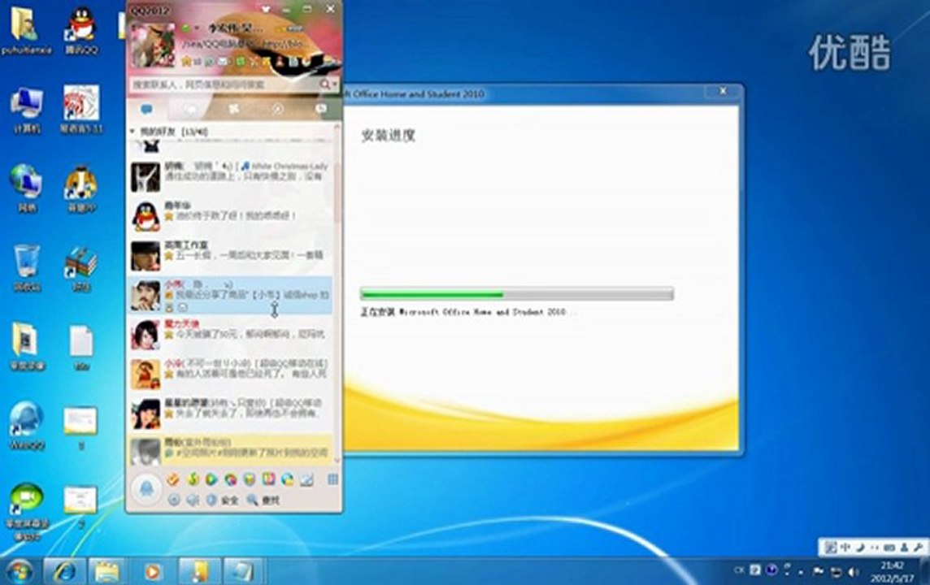Select the puhuitianxia folder on desktop
This screenshot has width=930, height=585.
(26, 31)
